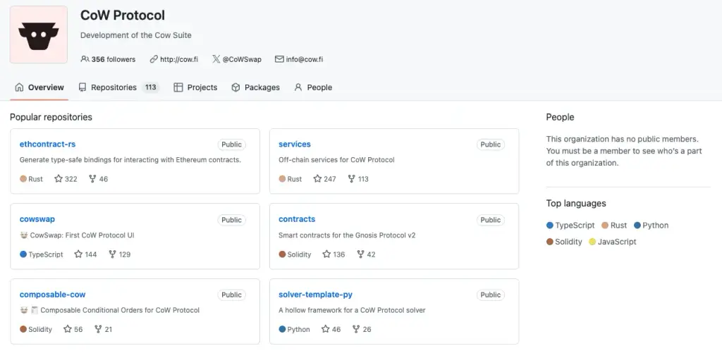This screenshot has height=358, width=722.
Task: Click the star icon for composable-cow
Action: (68, 329)
